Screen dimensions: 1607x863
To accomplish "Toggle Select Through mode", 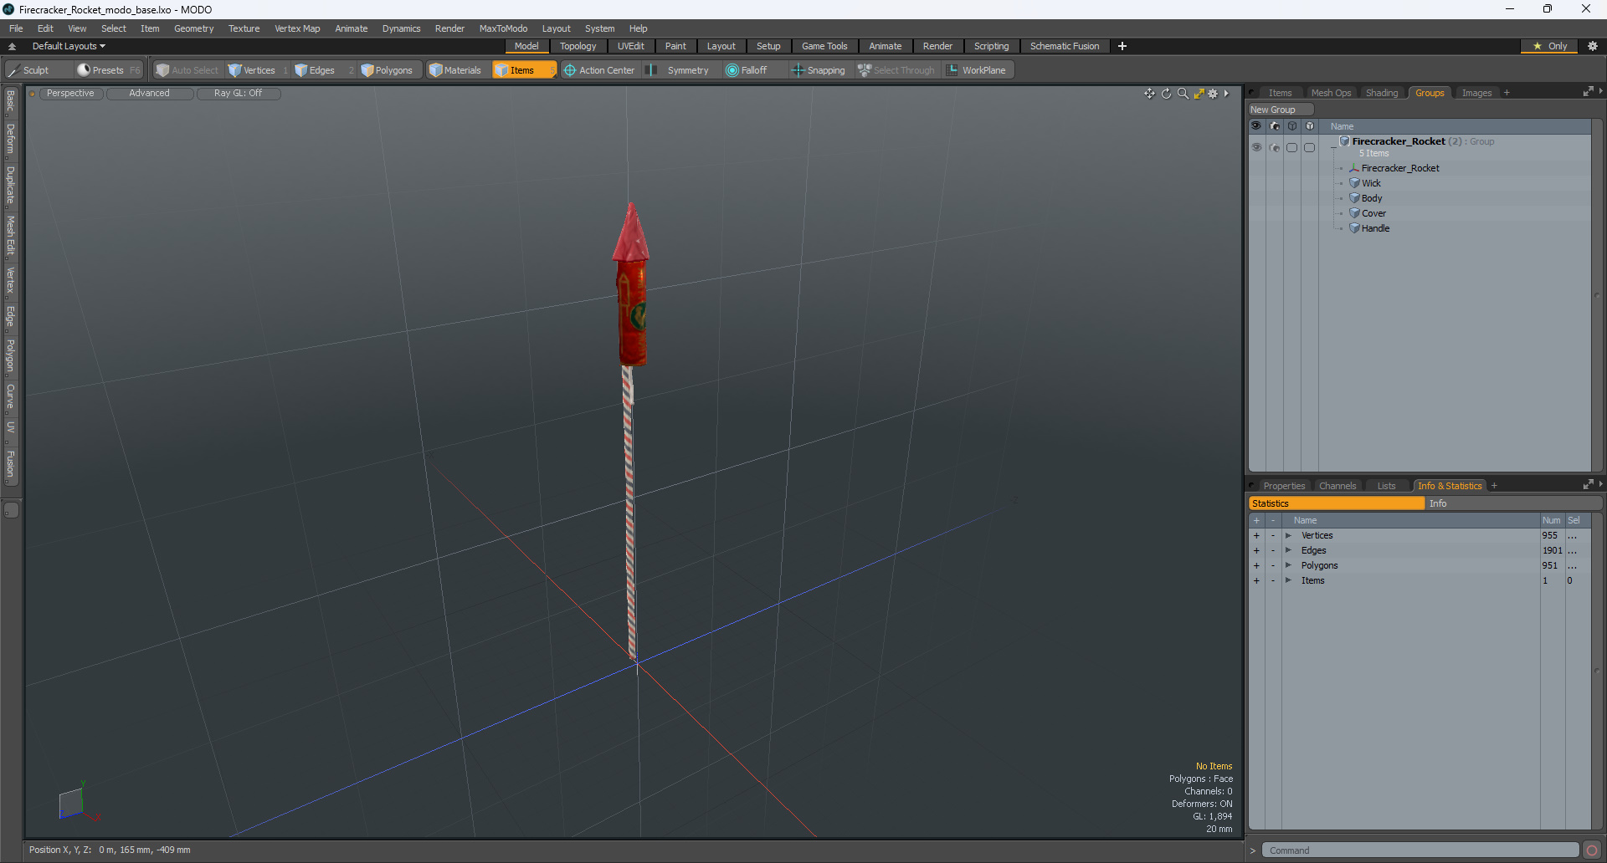I will tap(896, 70).
